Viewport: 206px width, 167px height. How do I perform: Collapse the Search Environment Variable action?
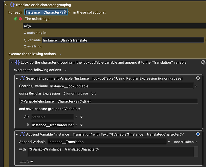[x=17, y=79]
